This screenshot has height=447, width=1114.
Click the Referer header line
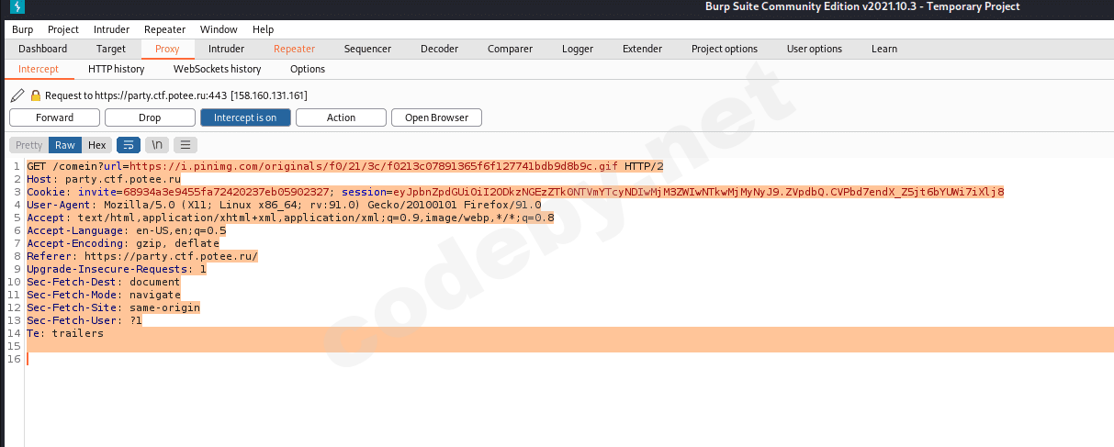[142, 256]
